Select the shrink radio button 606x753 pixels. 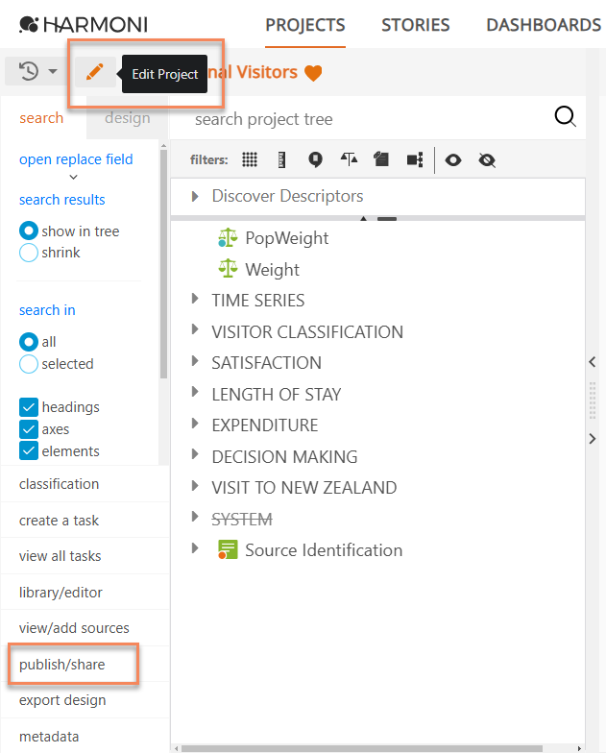coord(29,253)
